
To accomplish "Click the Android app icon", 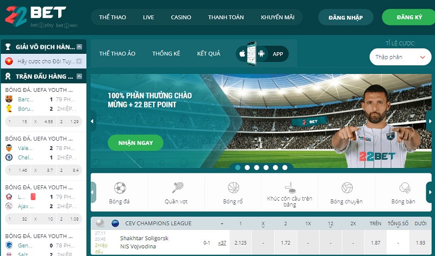I will [261, 53].
